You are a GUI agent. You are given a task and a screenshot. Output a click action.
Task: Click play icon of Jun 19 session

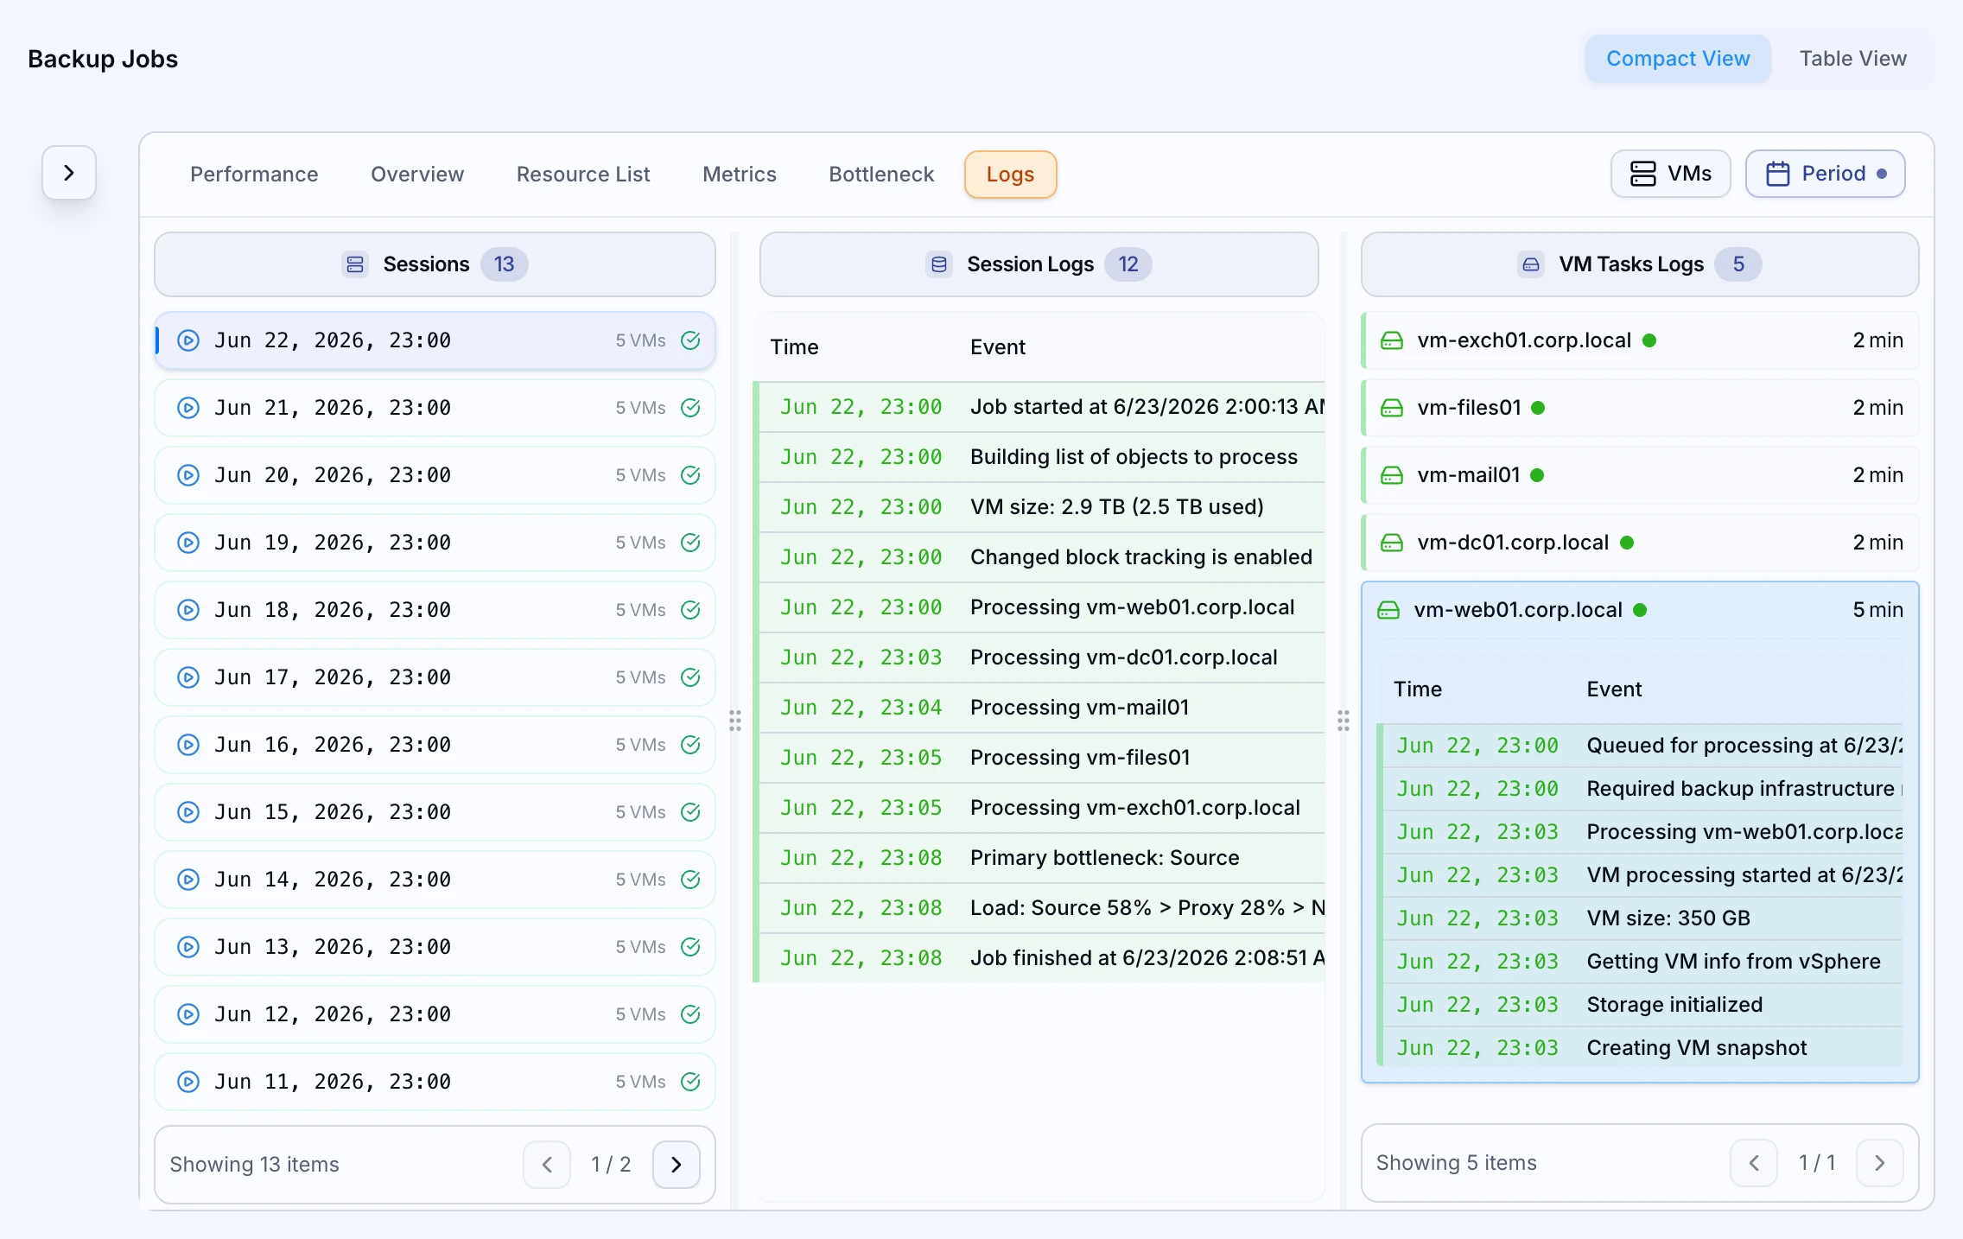(188, 543)
